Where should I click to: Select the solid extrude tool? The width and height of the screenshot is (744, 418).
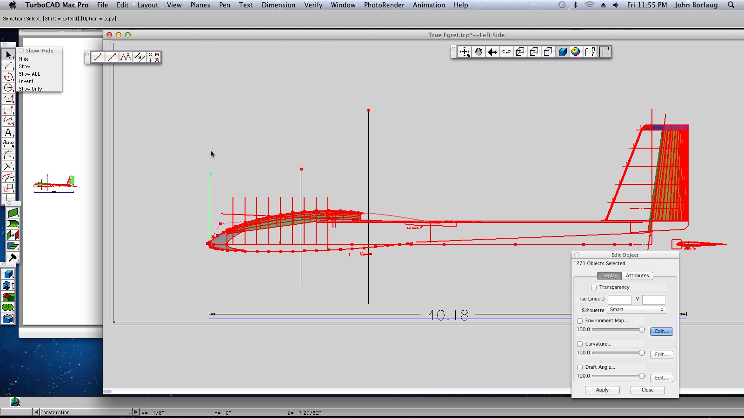pyautogui.click(x=8, y=286)
